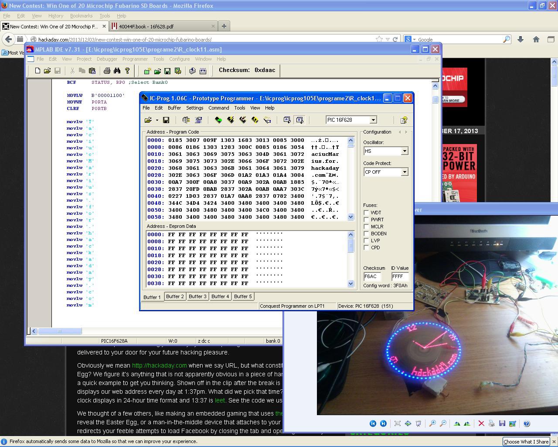This screenshot has width=558, height=447.
Task: Select the 40044F.book - 16f628.pdf Firefox tab
Action: [163, 26]
